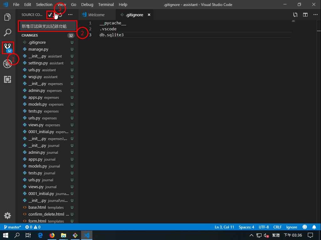Open the Search view in activity bar

(x=8, y=32)
